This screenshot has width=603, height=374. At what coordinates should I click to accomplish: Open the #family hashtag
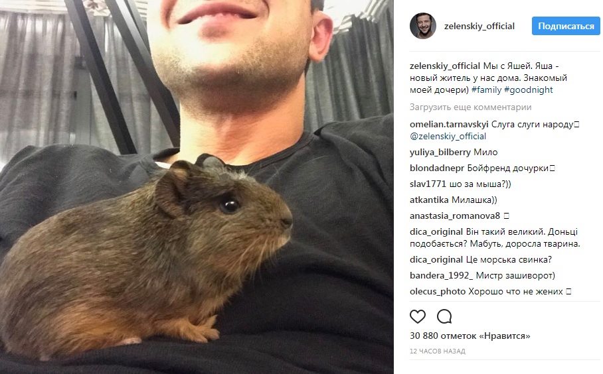coord(486,90)
